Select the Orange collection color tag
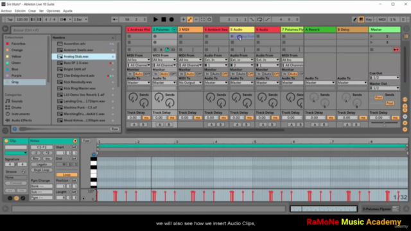 [x=17, y=50]
